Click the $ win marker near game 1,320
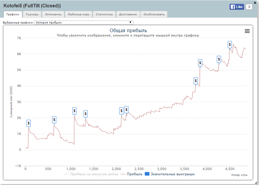Viewport: 259px width, 185px height. click(85, 114)
